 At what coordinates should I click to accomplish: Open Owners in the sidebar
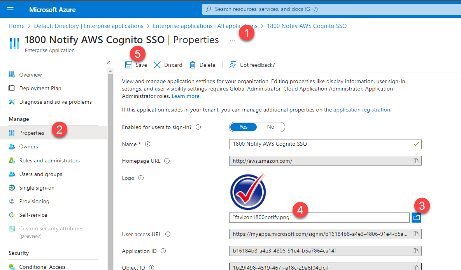(28, 146)
